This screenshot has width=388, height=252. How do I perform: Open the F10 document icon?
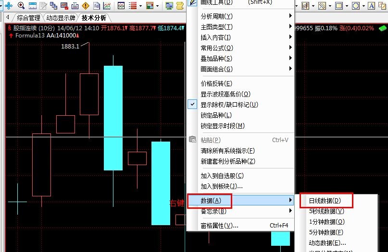pos(97,5)
